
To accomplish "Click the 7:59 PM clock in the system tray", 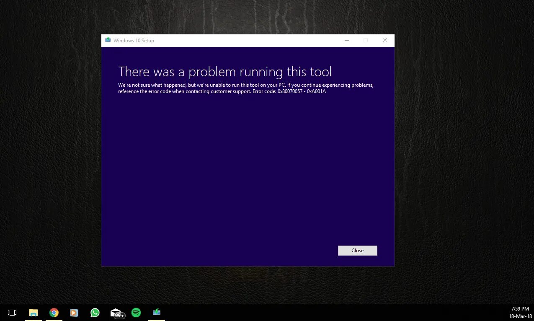I will tap(520, 308).
